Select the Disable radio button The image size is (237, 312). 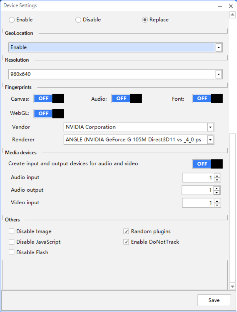coord(78,20)
